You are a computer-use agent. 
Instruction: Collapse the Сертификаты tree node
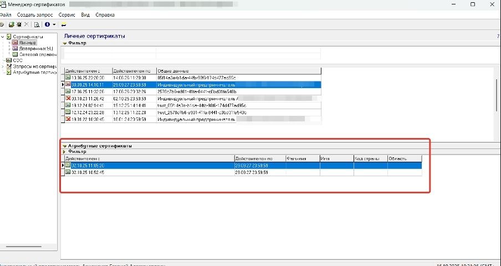[x=3, y=37]
